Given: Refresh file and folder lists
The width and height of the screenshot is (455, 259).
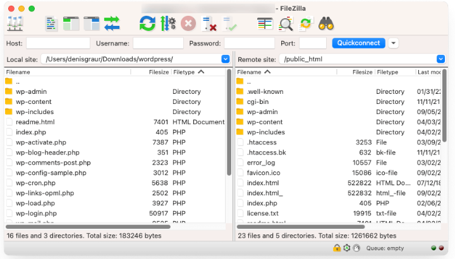Looking at the screenshot, I should pos(147,23).
